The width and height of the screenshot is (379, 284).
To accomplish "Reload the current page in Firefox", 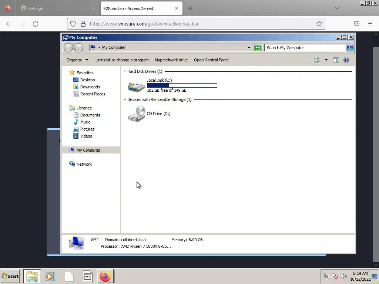I will tap(36, 24).
